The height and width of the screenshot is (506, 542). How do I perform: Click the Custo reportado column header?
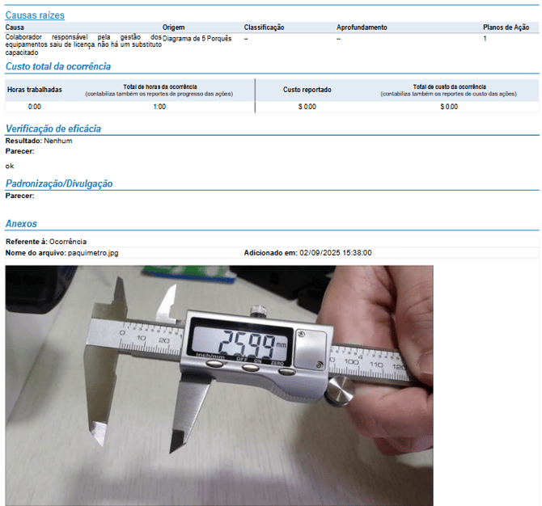pos(307,90)
